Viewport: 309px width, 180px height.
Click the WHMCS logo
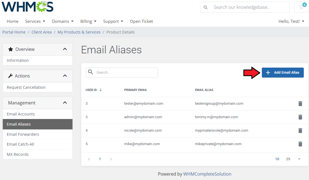[x=28, y=7]
